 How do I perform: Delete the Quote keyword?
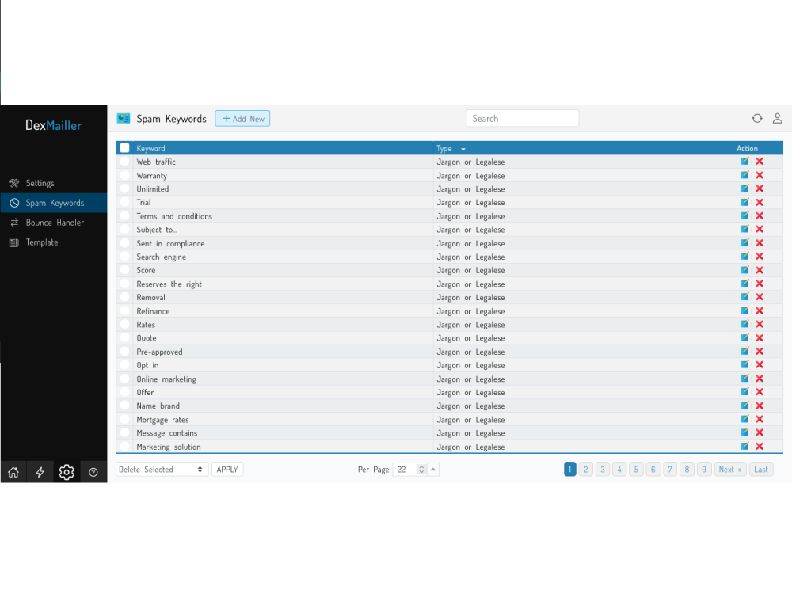point(760,337)
